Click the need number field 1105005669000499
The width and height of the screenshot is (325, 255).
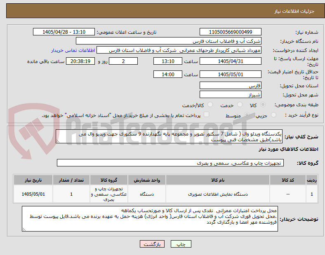[231, 32]
